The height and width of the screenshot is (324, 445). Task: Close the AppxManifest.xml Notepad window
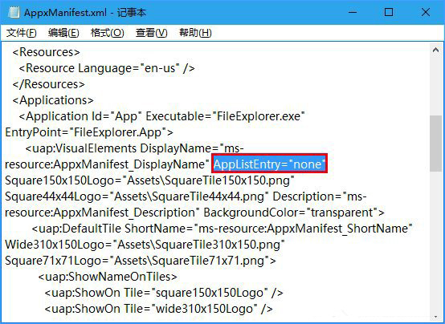(x=426, y=12)
